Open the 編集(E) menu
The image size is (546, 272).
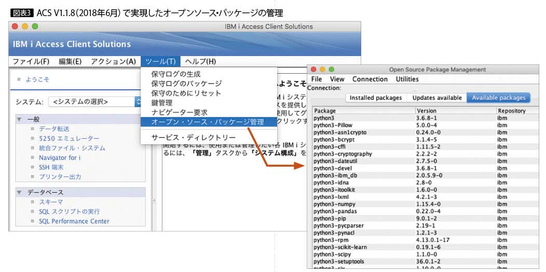[x=70, y=61]
